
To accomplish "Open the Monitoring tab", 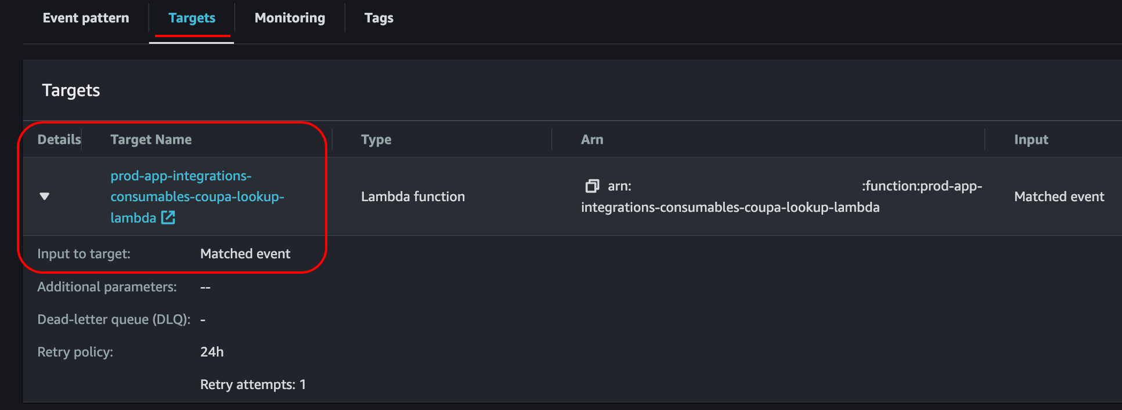I will coord(290,18).
